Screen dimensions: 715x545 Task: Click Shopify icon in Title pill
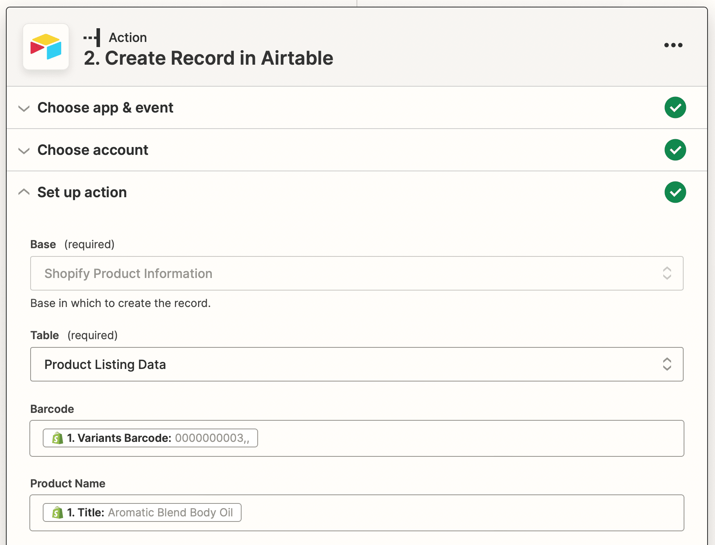tap(58, 512)
